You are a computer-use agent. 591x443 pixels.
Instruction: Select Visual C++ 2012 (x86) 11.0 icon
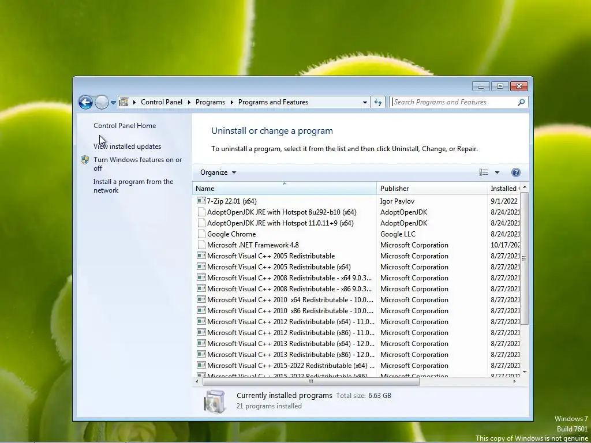201,332
